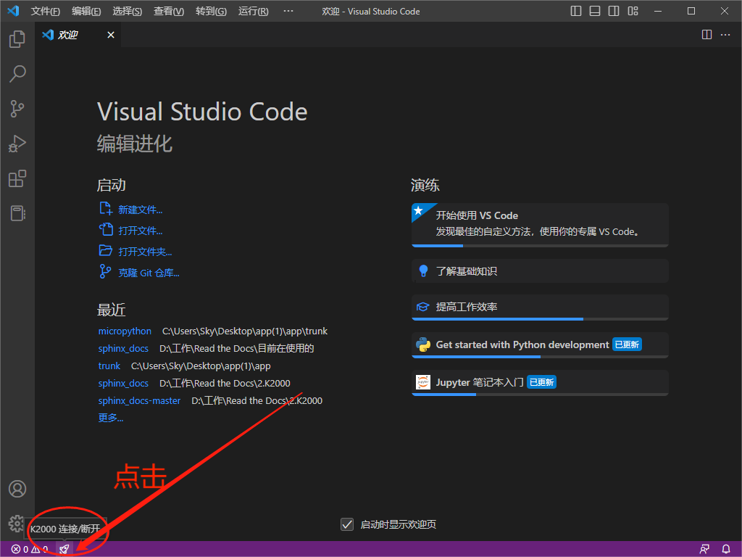The width and height of the screenshot is (742, 557).
Task: Toggle primary side bar layout icon
Action: coord(576,11)
